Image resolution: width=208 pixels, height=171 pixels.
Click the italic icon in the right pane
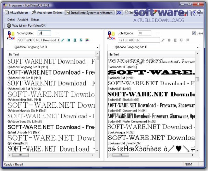[163, 40]
